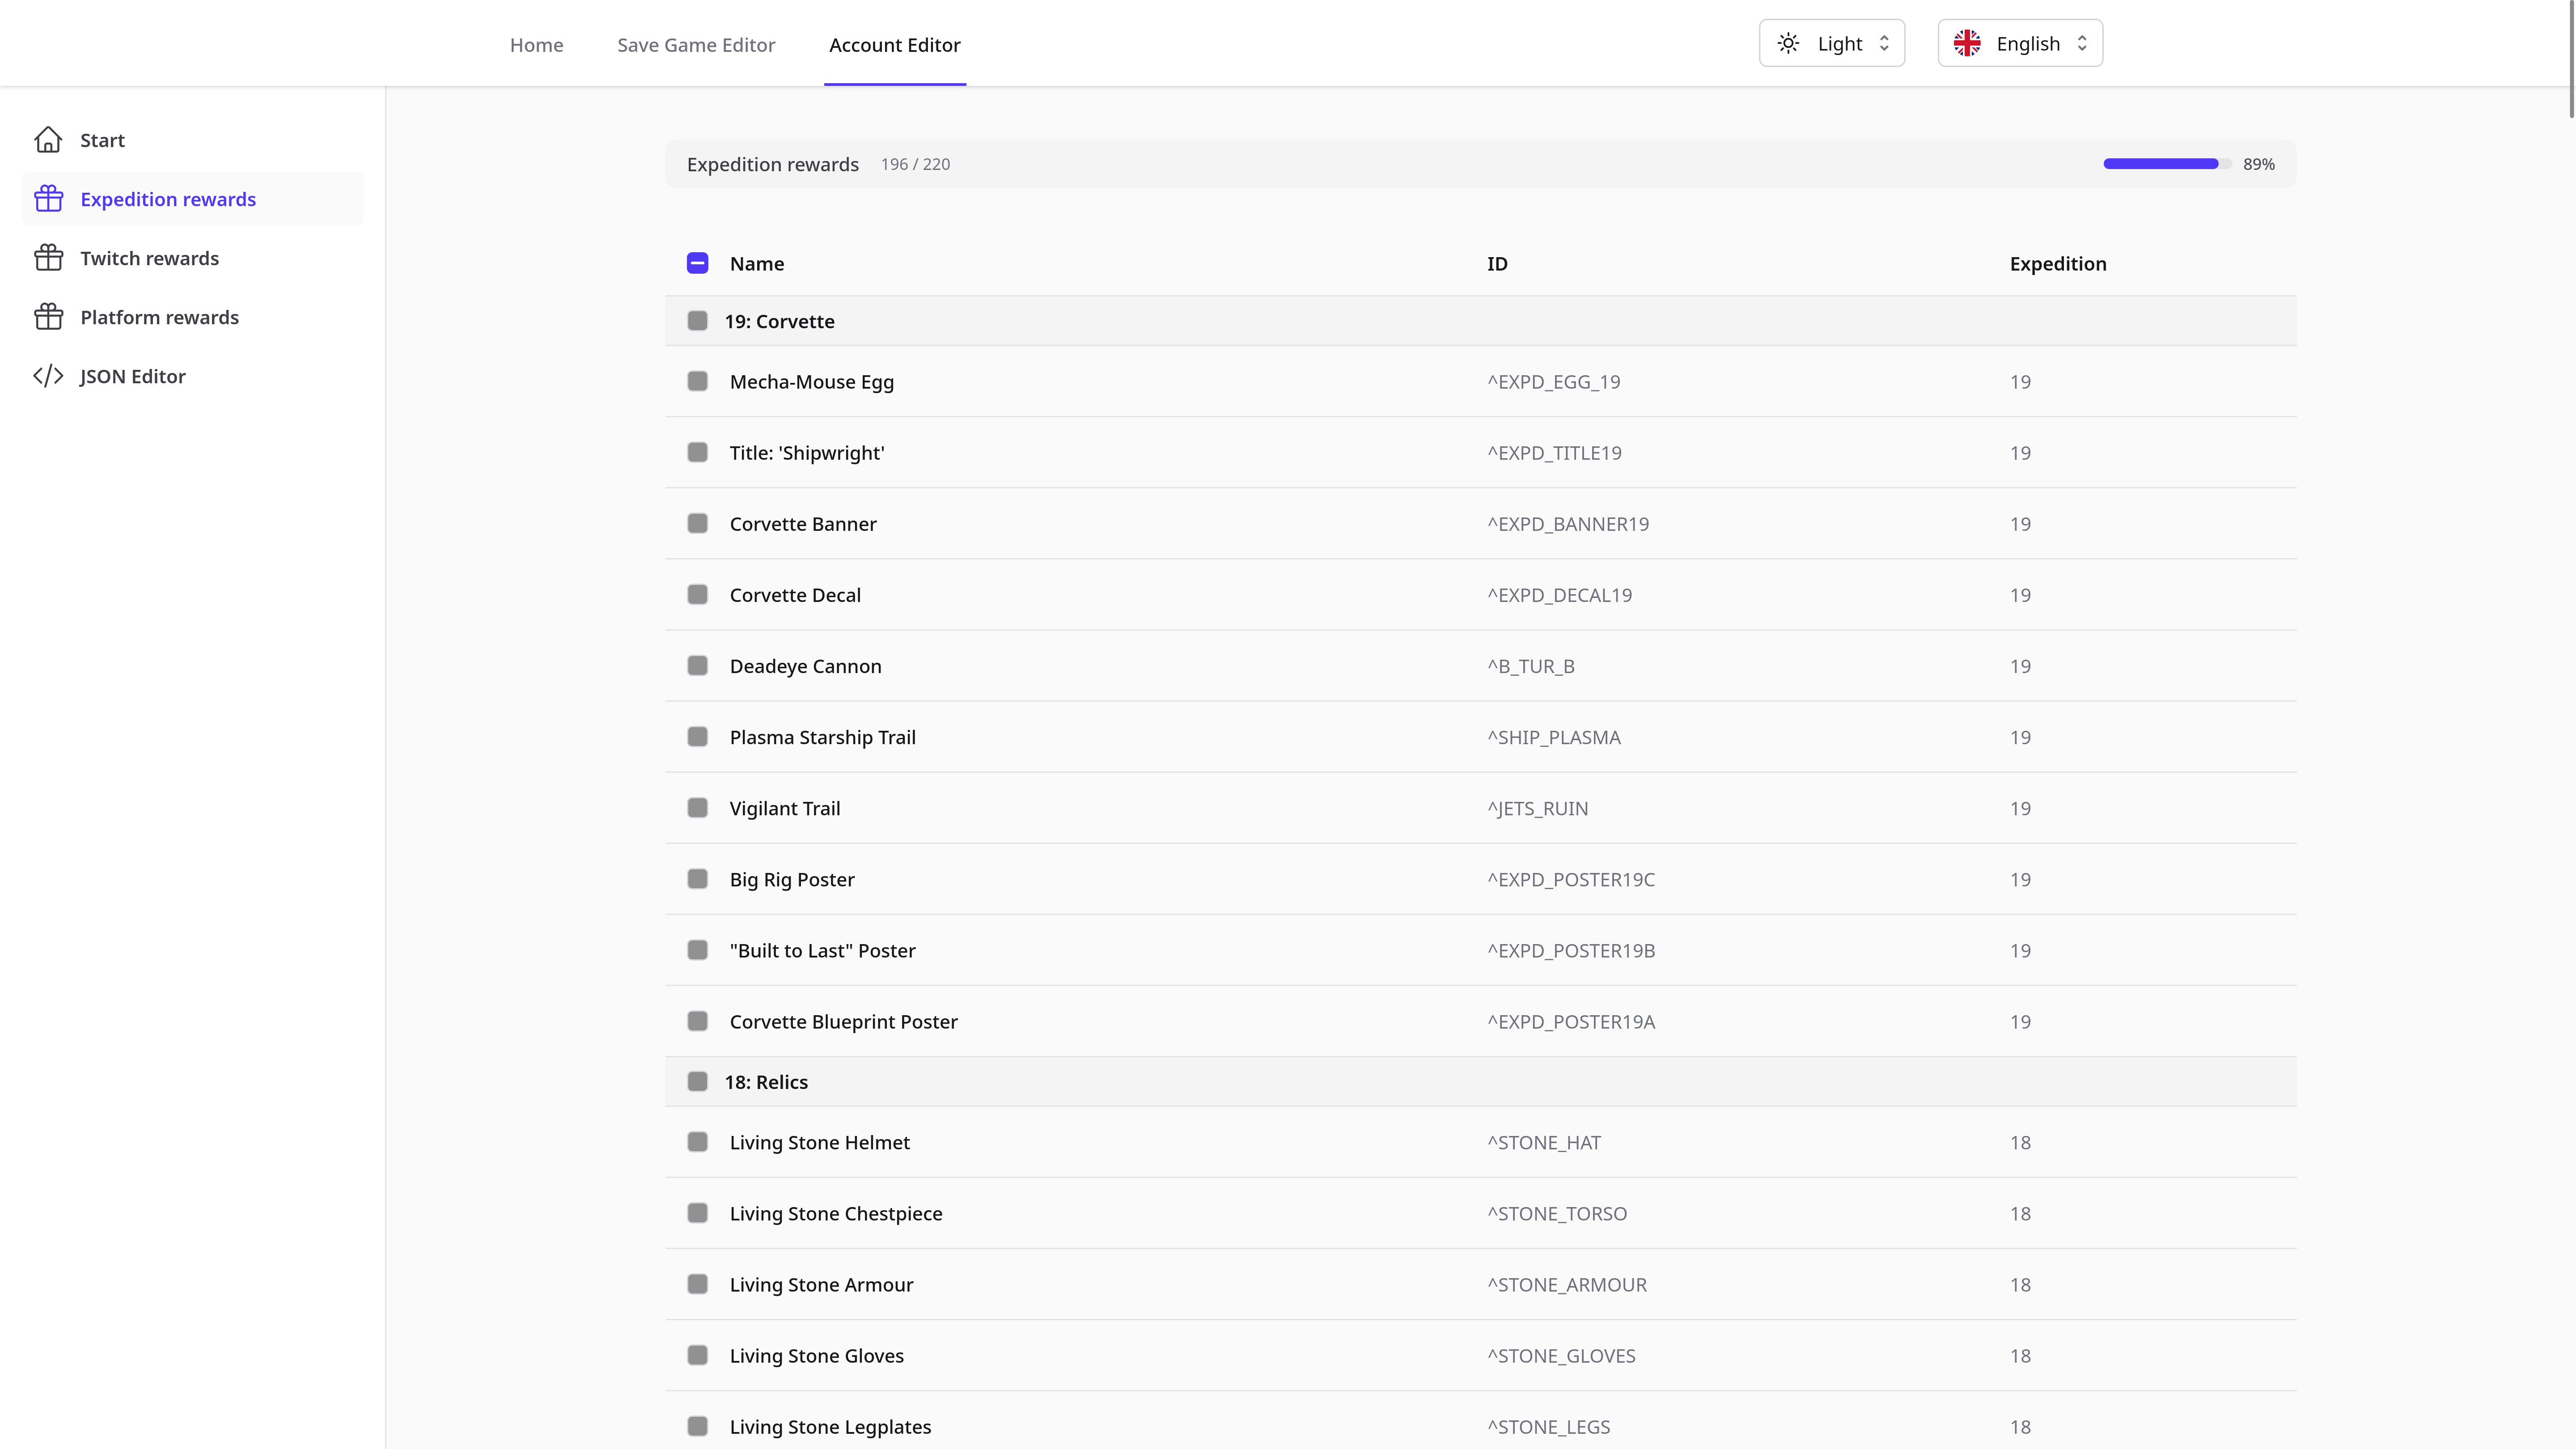The width and height of the screenshot is (2576, 1449).
Task: Click the Start home icon
Action: tap(48, 140)
